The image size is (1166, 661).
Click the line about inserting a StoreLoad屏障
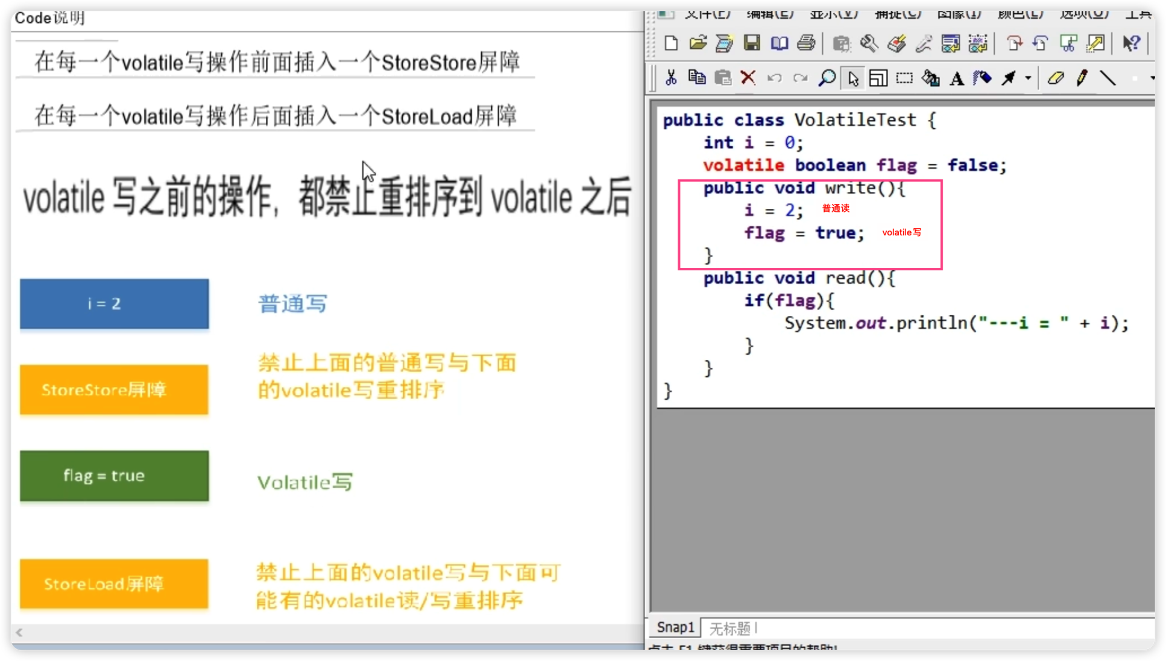[276, 116]
